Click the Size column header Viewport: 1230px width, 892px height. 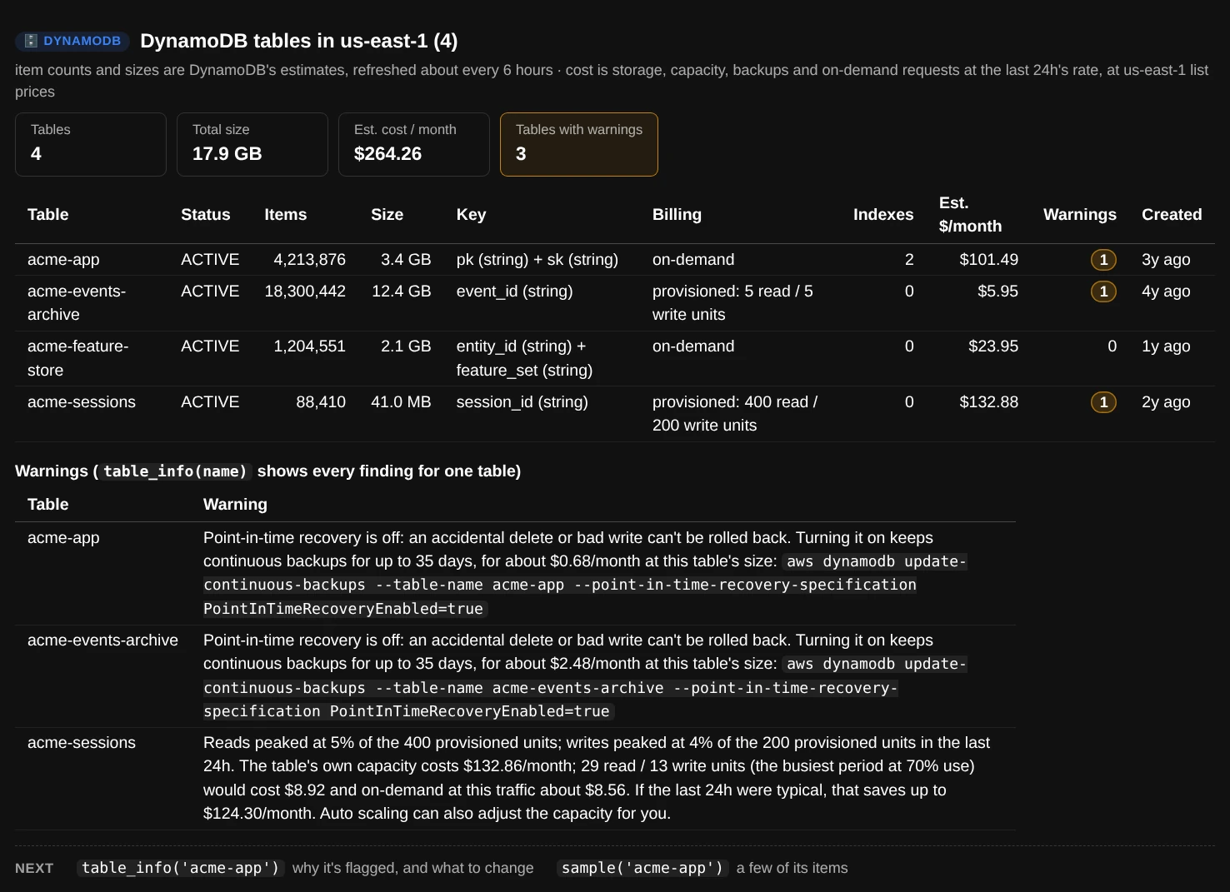pyautogui.click(x=387, y=215)
